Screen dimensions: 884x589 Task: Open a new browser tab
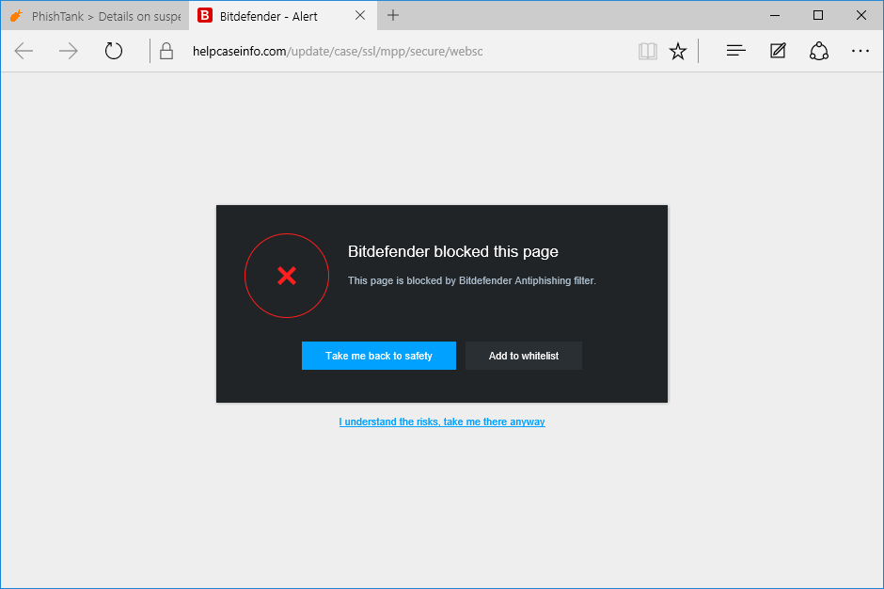392,15
